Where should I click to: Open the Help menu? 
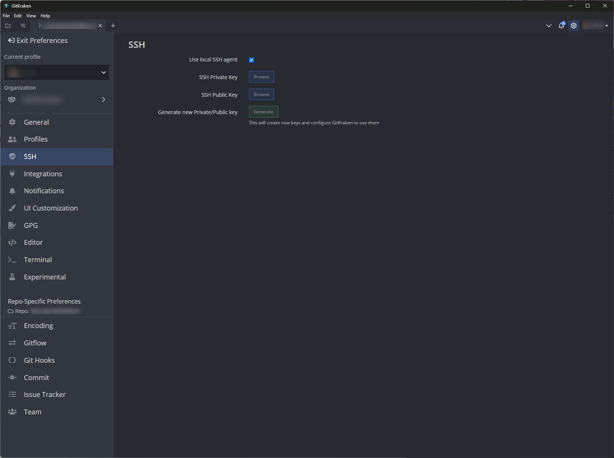[x=45, y=16]
